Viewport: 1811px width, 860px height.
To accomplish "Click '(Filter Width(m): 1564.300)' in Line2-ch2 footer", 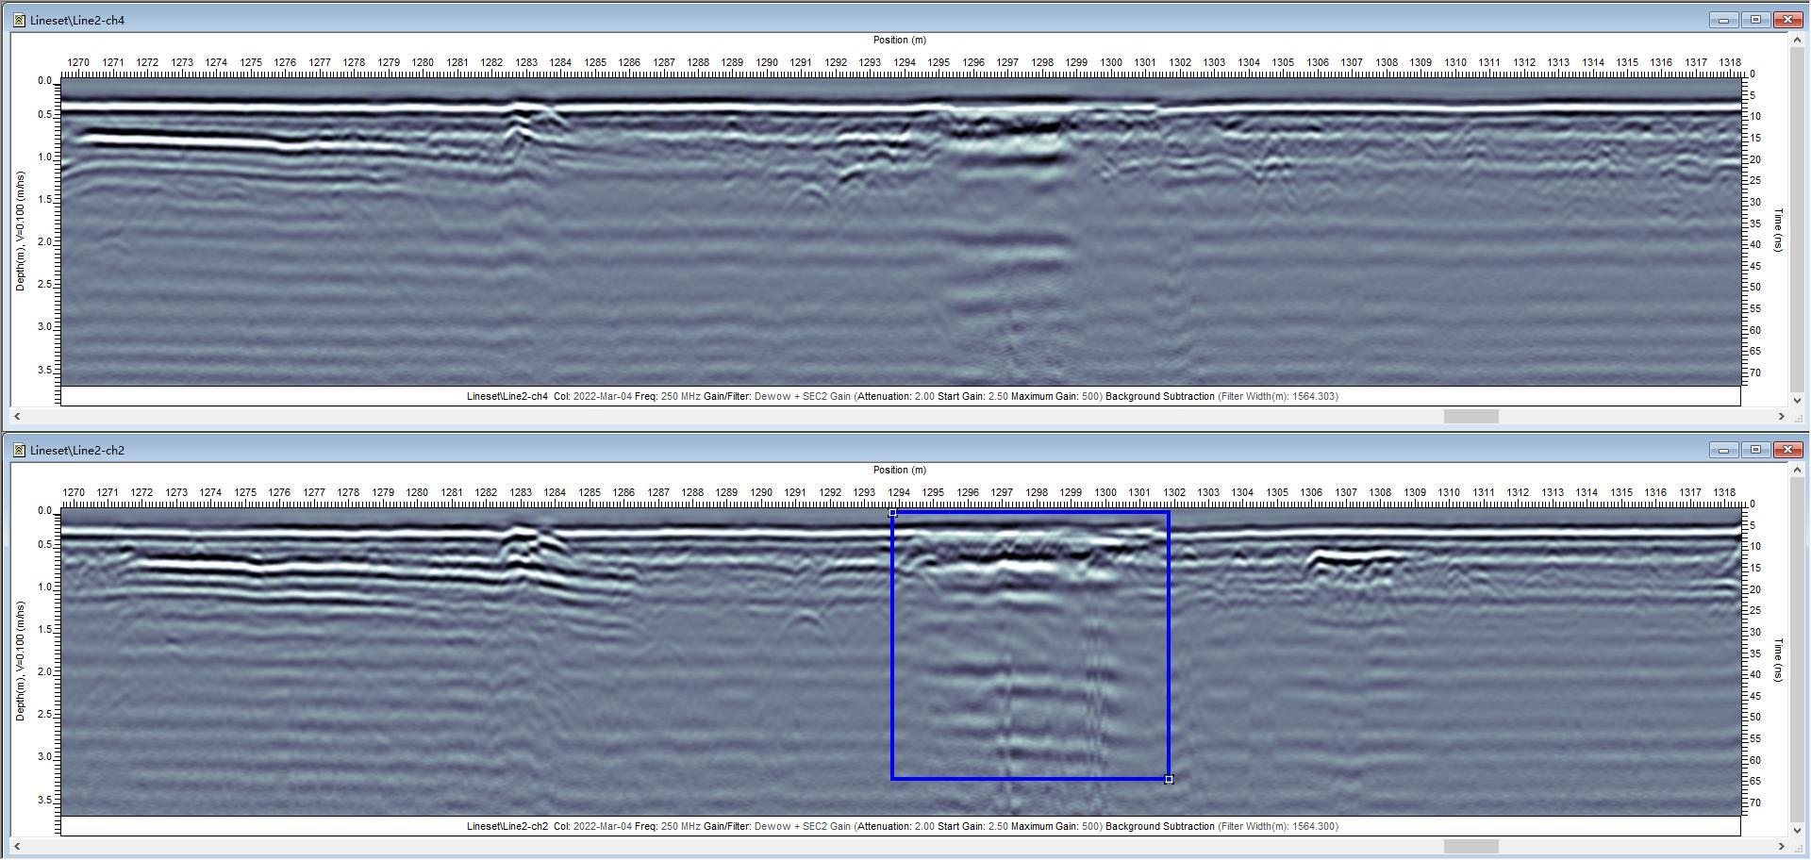I will (1278, 826).
